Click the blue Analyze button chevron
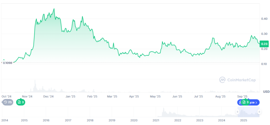 pos(257,102)
